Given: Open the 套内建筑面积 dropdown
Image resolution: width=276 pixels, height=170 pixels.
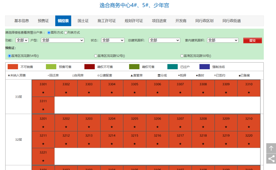Looking at the screenshot, I should click(223, 40).
